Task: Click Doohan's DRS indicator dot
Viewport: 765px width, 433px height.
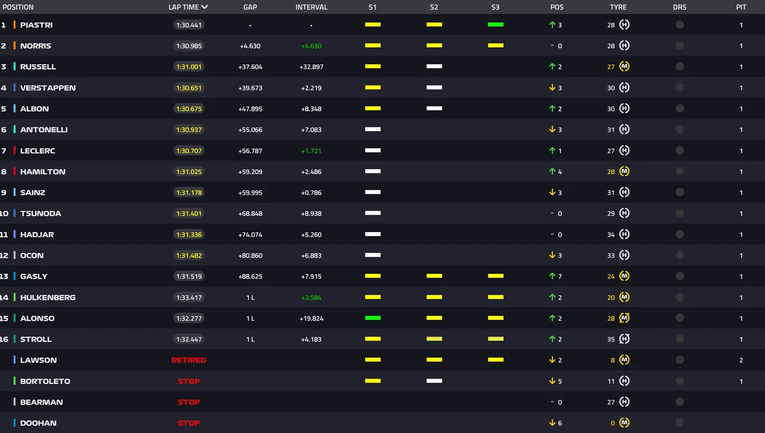Action: pos(680,422)
